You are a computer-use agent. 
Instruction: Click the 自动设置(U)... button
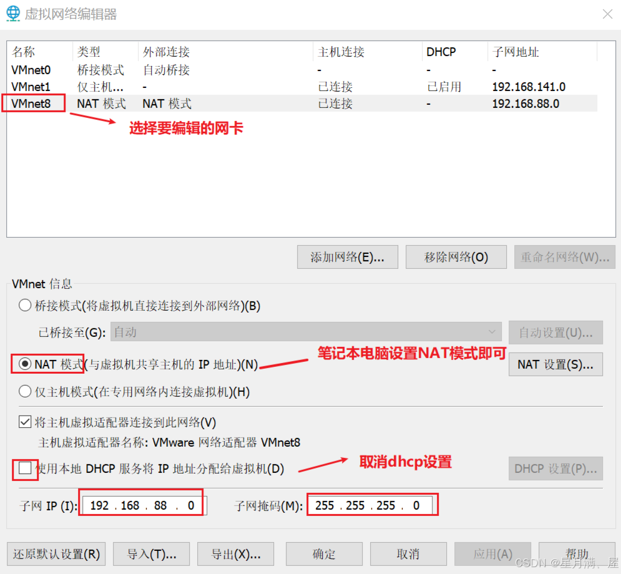555,333
